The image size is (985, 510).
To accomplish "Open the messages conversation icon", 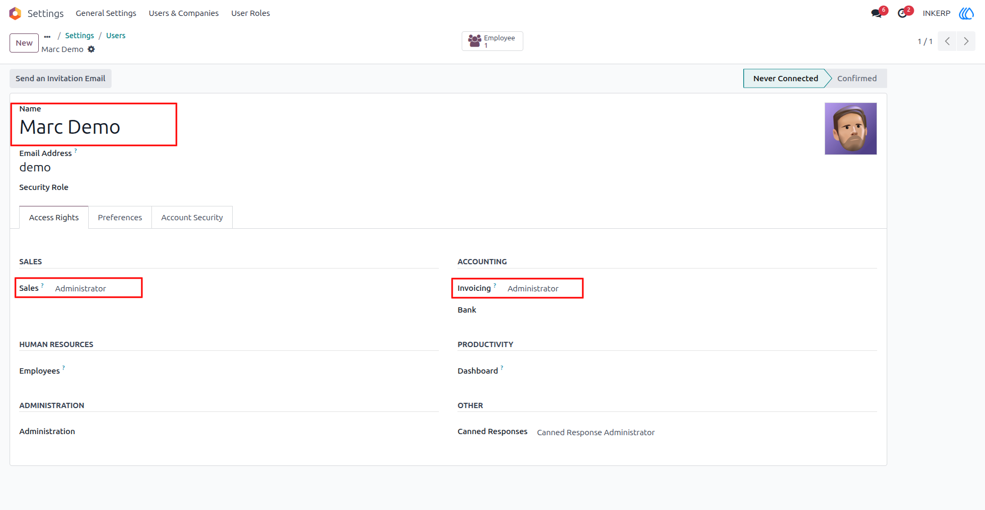I will (x=877, y=13).
